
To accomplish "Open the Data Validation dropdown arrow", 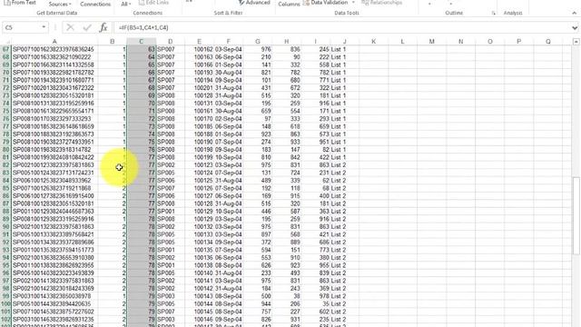I will (353, 3).
